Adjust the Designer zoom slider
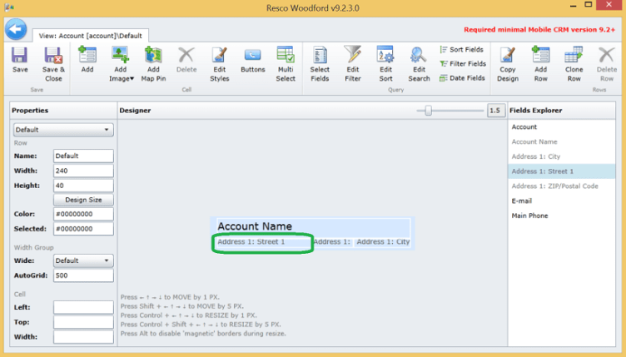 coord(429,110)
